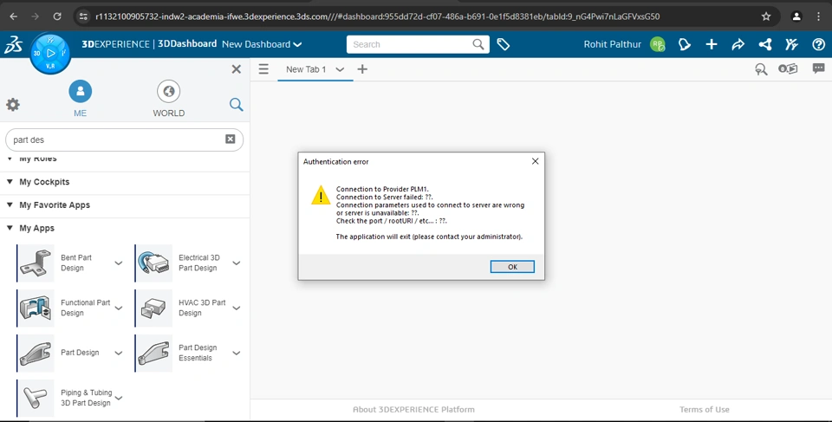Expand Piping & Tubing chevron

(119, 398)
